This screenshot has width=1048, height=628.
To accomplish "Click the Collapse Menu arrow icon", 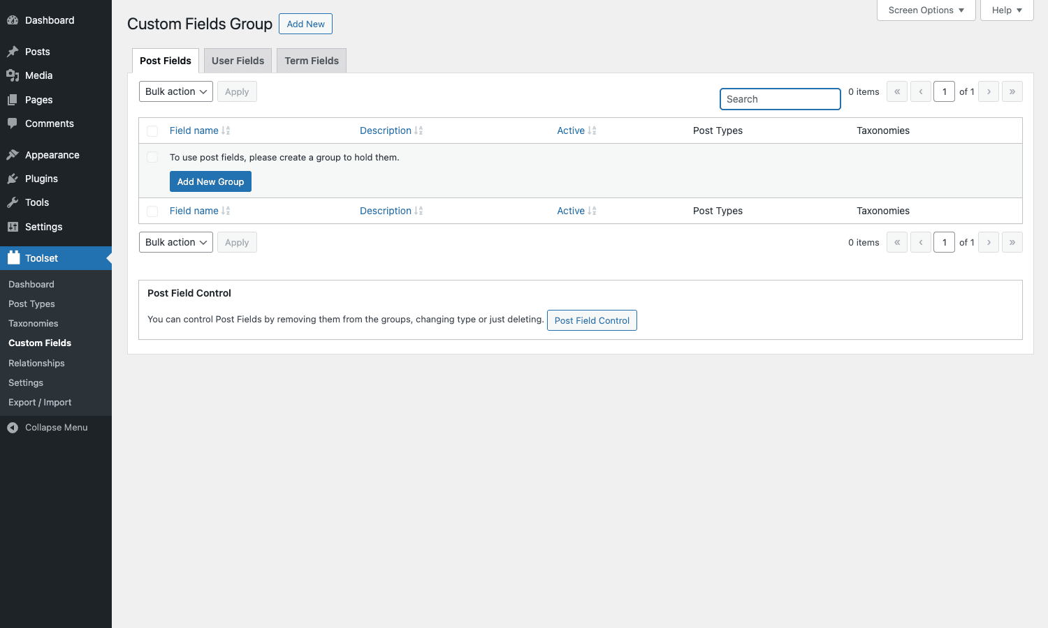I will pyautogui.click(x=13, y=428).
